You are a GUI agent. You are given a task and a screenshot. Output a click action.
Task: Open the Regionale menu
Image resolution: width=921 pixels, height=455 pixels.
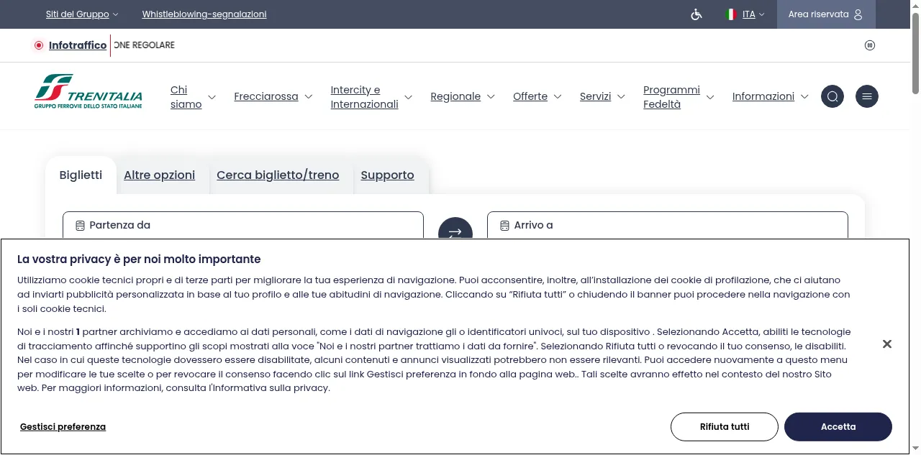point(455,96)
